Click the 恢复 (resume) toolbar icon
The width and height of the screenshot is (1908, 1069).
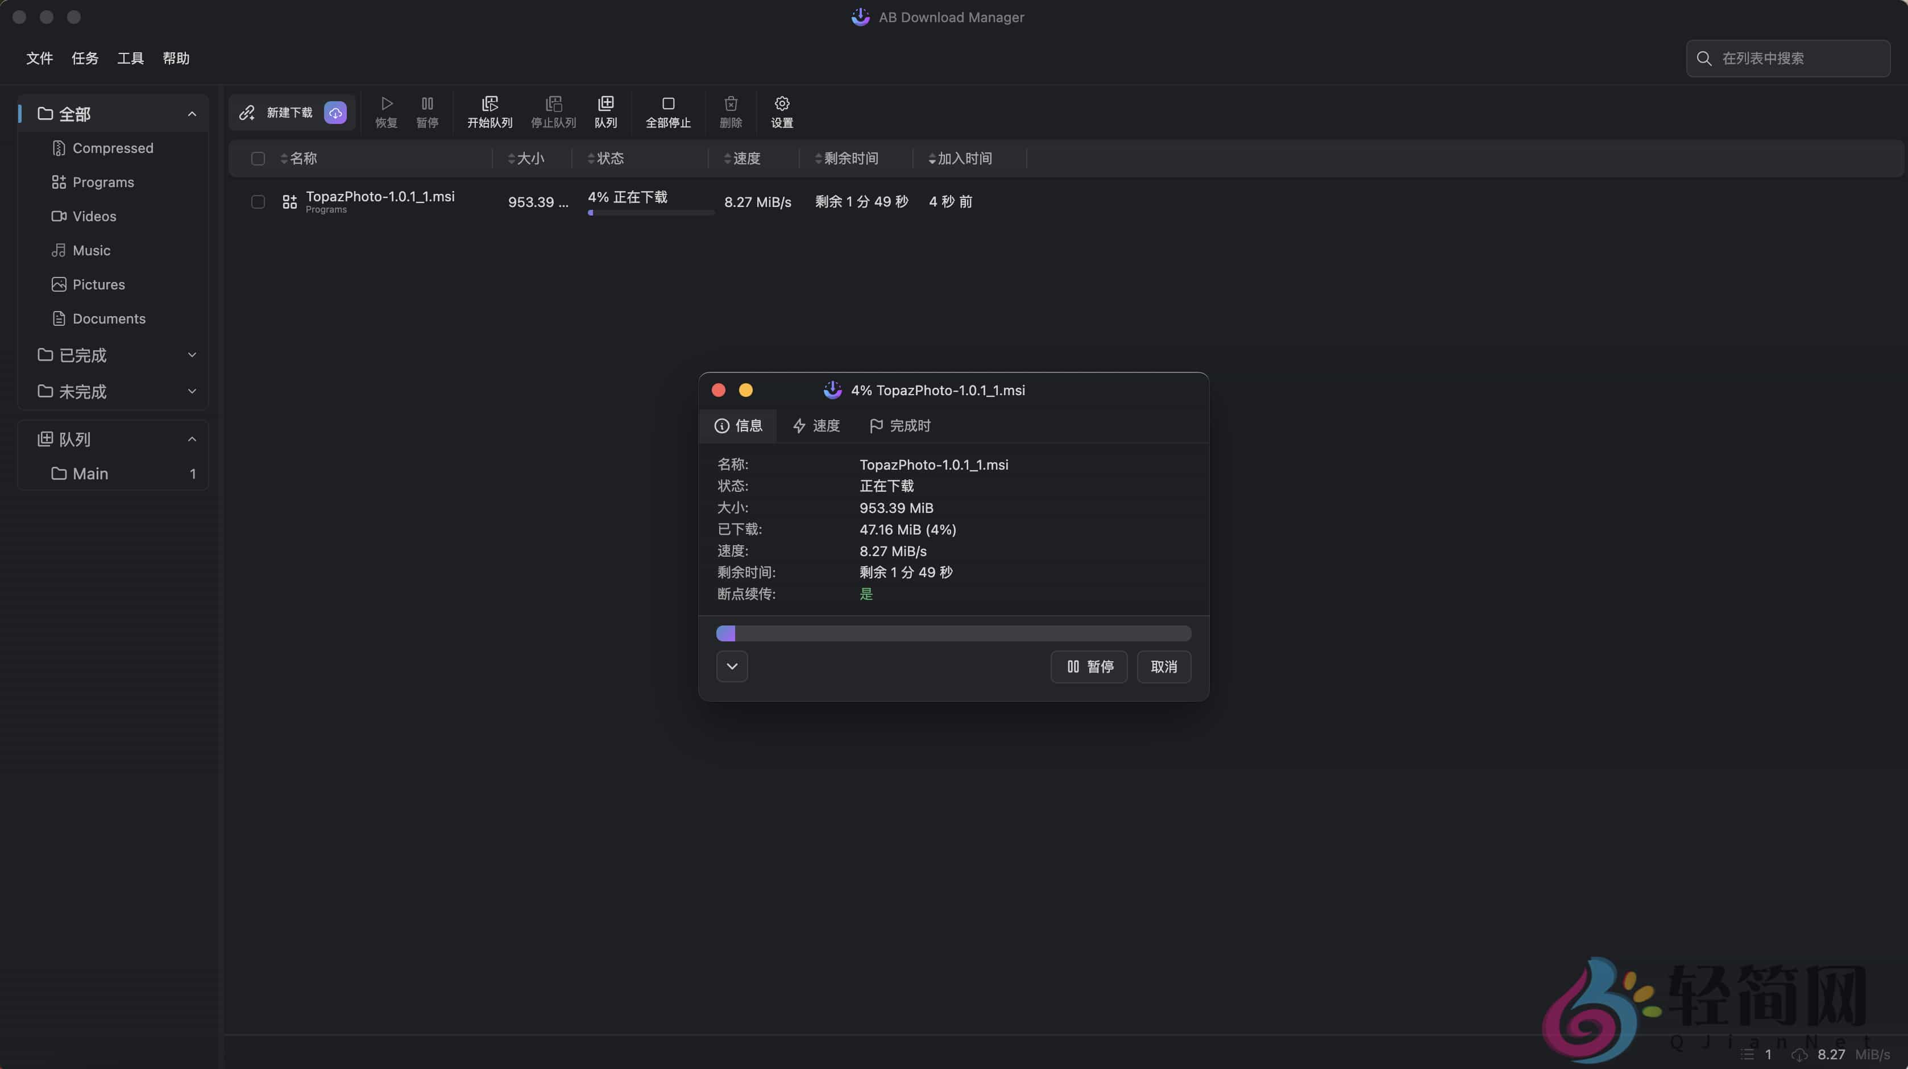[385, 111]
